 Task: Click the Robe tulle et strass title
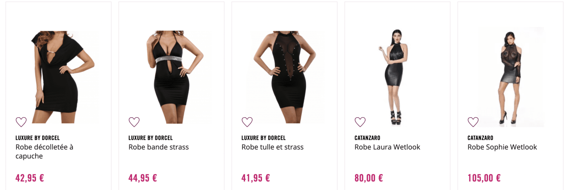[272, 147]
